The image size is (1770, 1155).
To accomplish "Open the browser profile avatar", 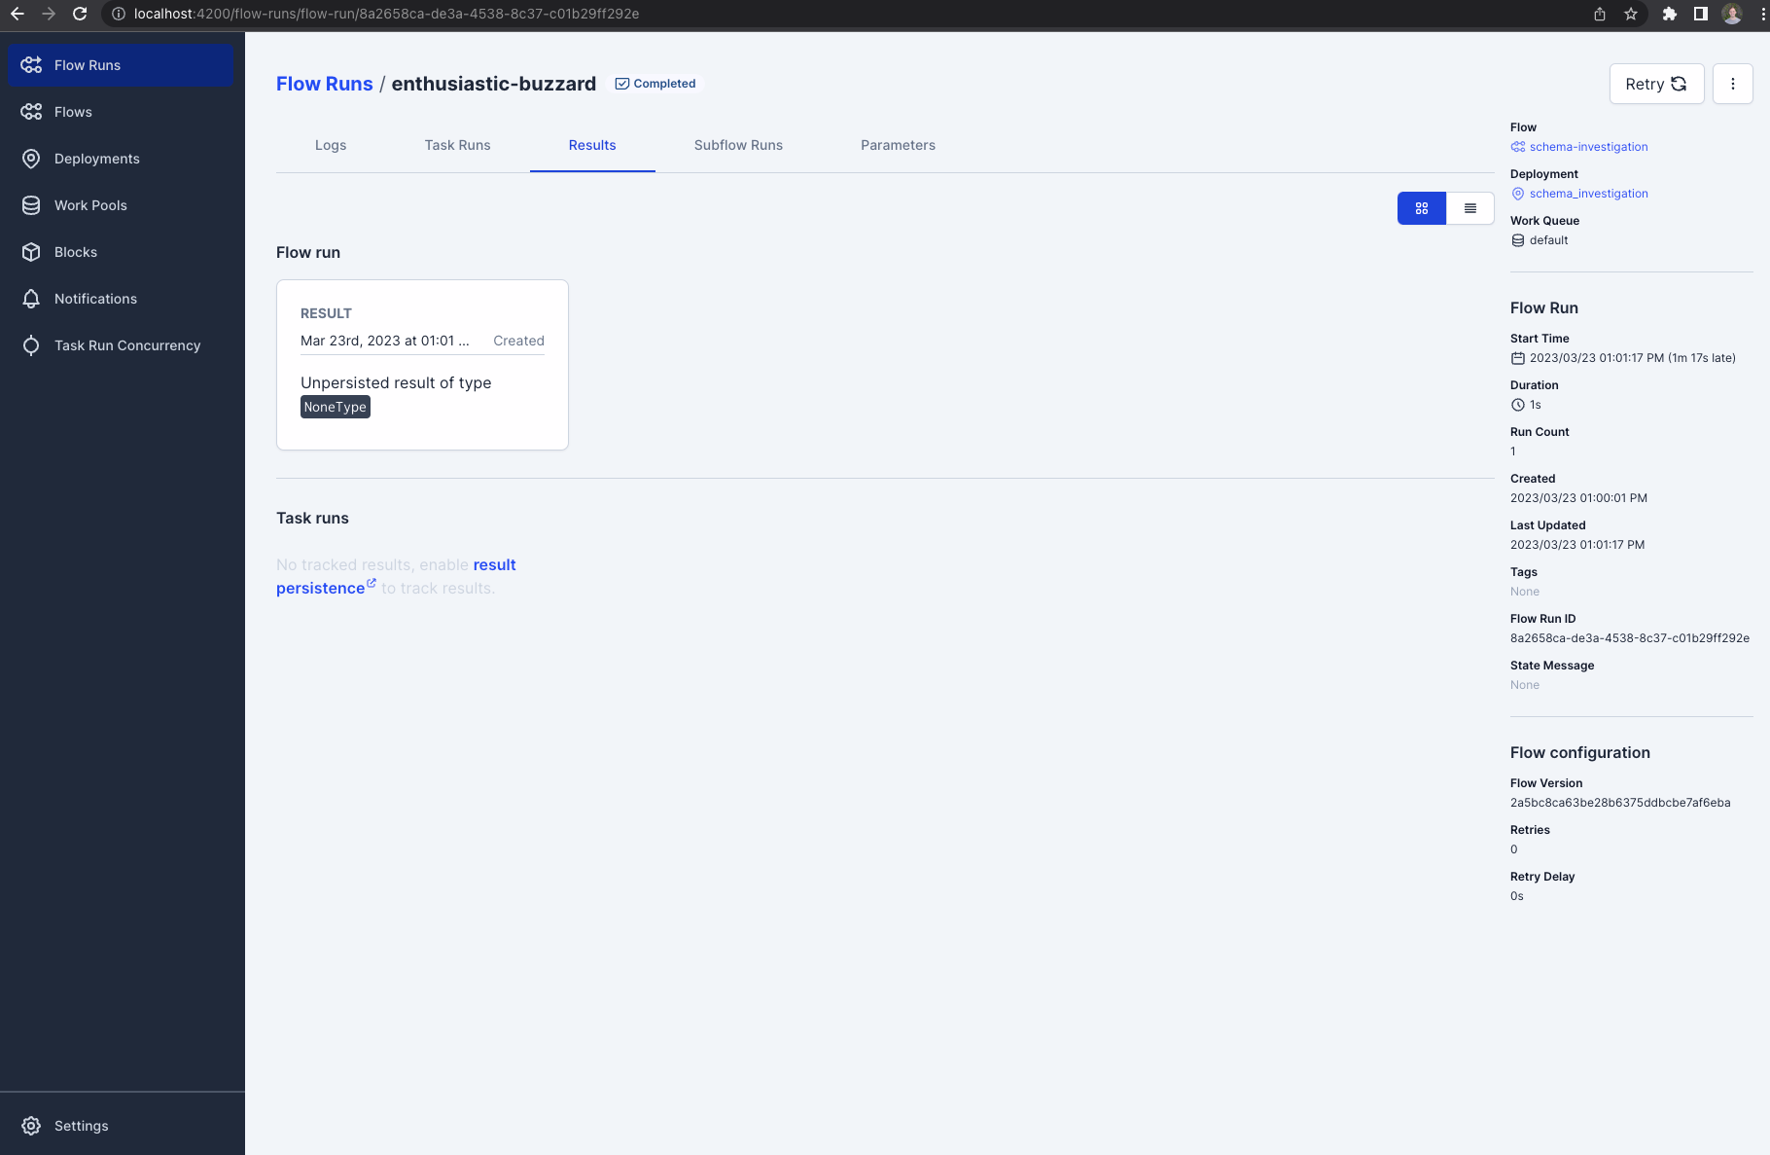I will (1732, 15).
